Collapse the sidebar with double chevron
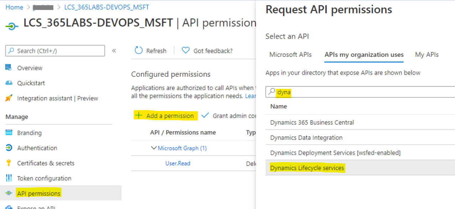 click(114, 51)
